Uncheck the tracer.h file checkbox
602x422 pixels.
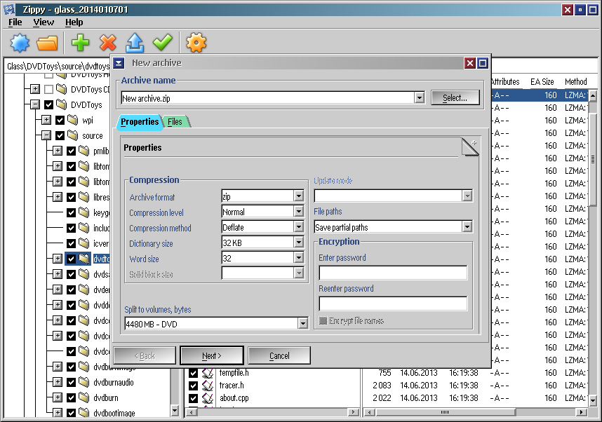click(193, 386)
